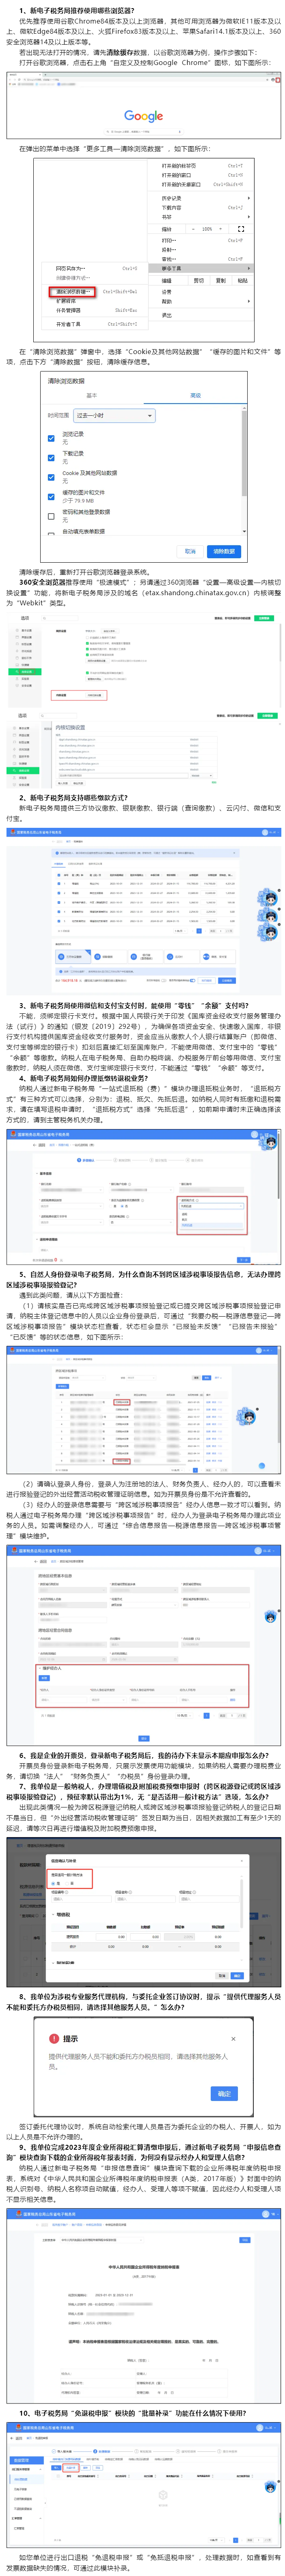Click the scrollbar of the 清除浏览数据 dialog

[x=245, y=450]
